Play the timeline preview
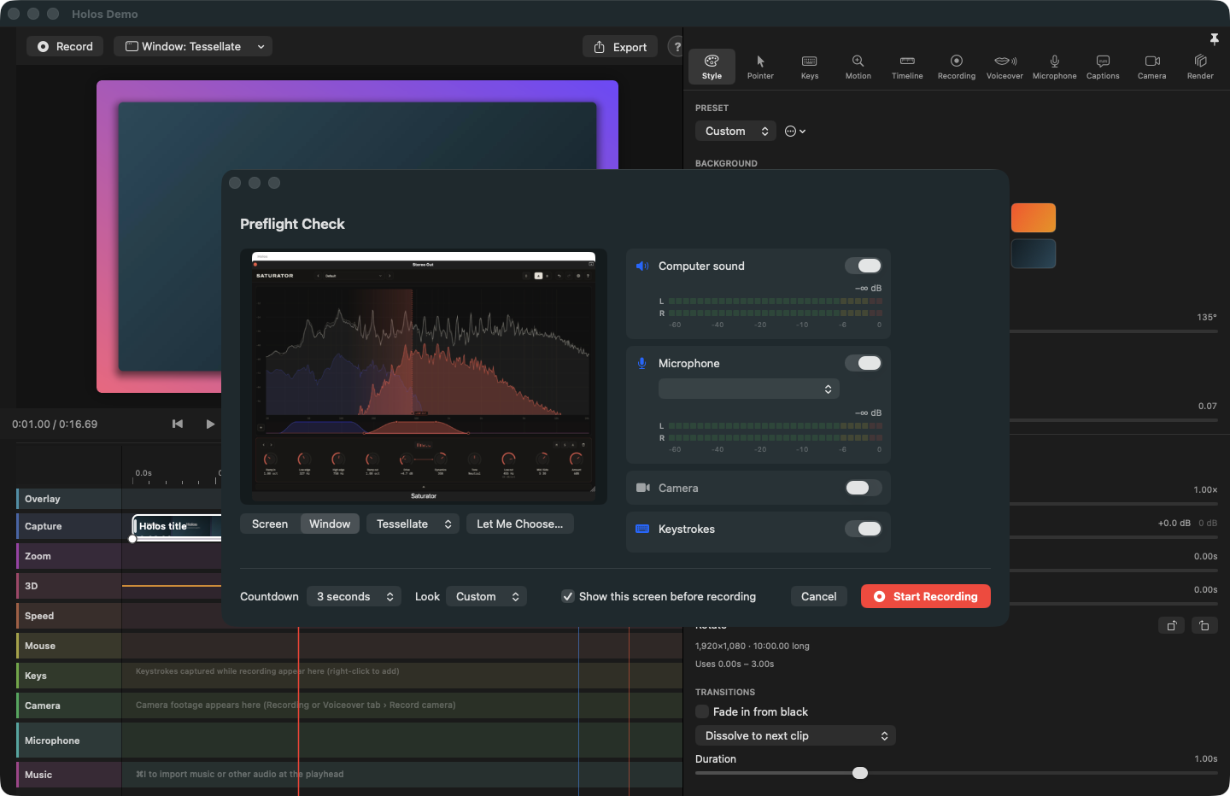The height and width of the screenshot is (796, 1230). click(x=211, y=424)
